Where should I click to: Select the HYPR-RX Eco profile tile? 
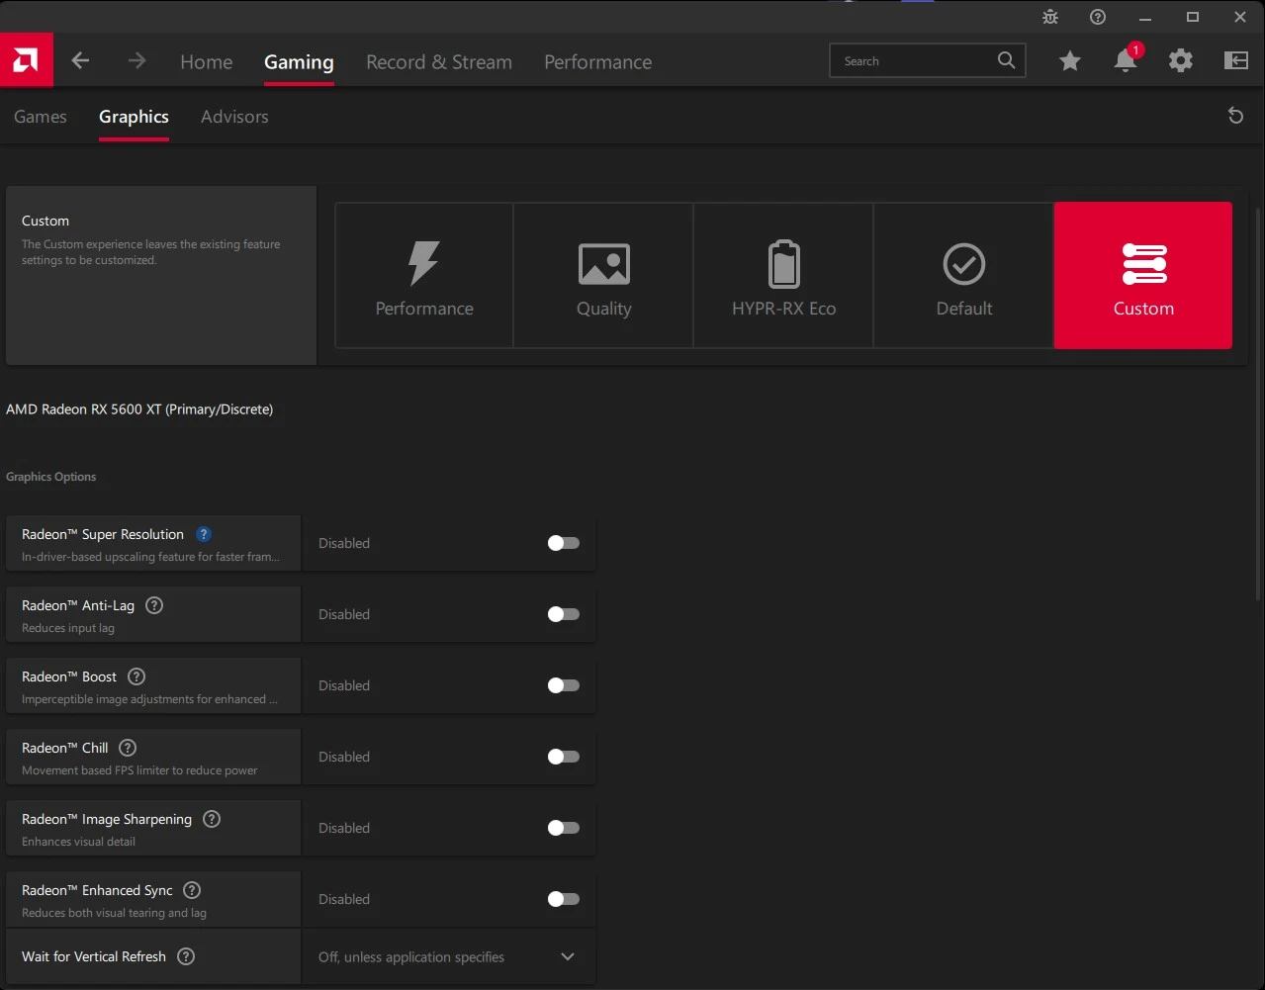[784, 276]
